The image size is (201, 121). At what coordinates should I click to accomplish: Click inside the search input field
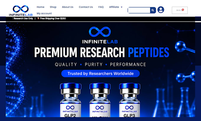139,10
